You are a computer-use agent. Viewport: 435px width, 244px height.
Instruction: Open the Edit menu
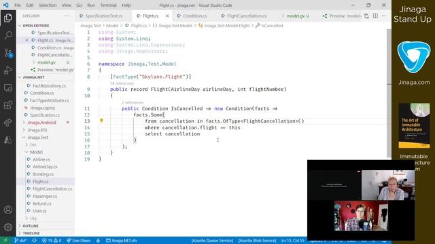[x=30, y=5]
